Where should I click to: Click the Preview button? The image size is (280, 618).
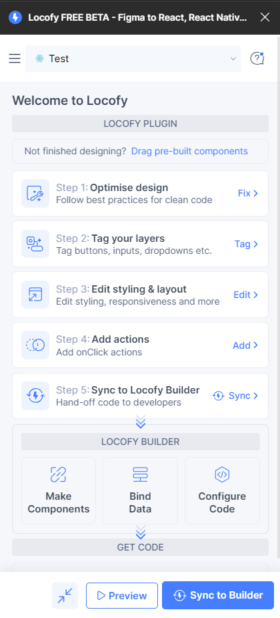[122, 595]
